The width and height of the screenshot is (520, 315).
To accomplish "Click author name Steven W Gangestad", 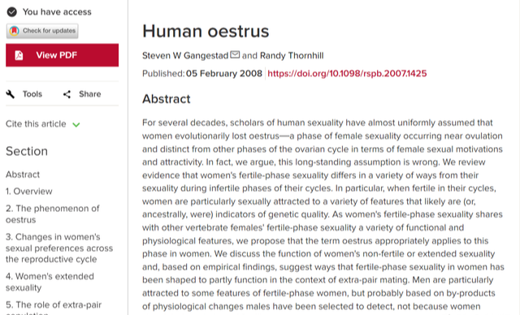I will click(x=185, y=56).
